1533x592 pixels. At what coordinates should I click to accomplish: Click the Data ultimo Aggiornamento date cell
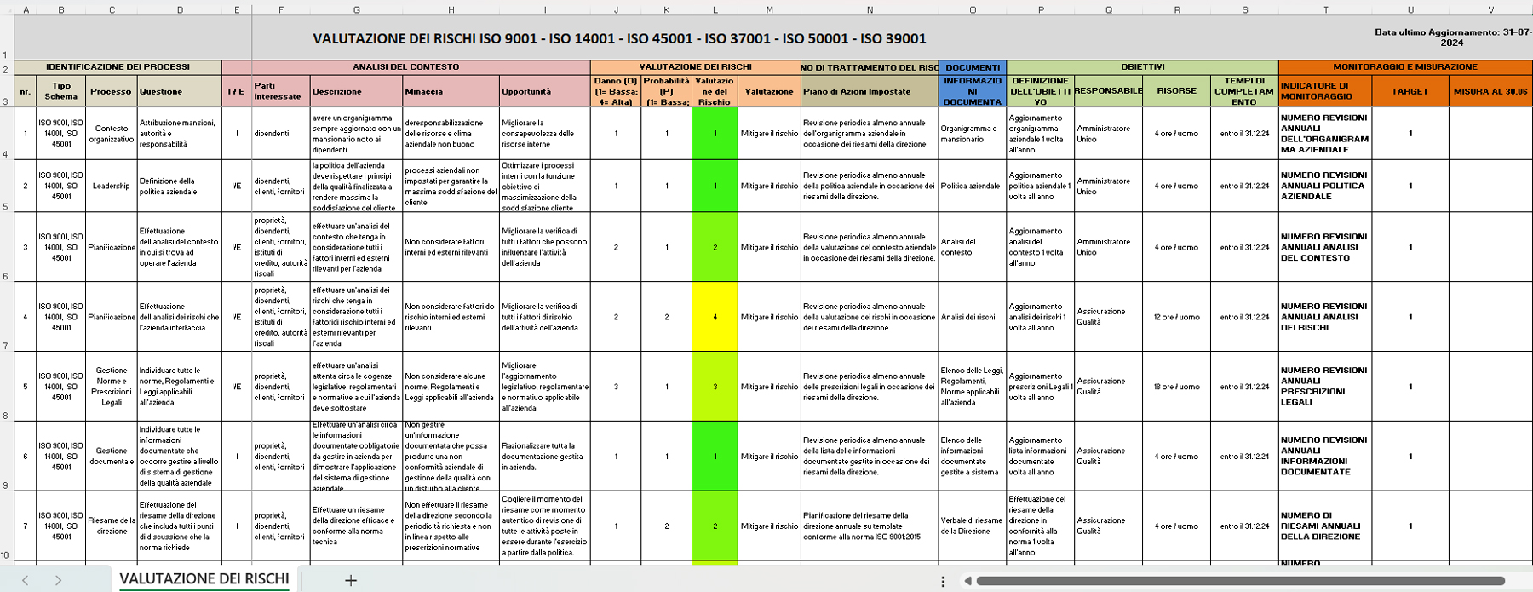click(x=1451, y=37)
